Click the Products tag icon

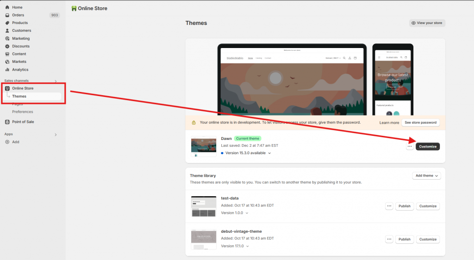pyautogui.click(x=7, y=23)
